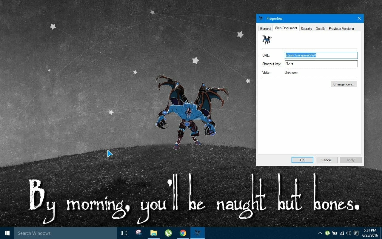
Task: Open Google Chrome from the taskbar
Action: click(x=183, y=233)
